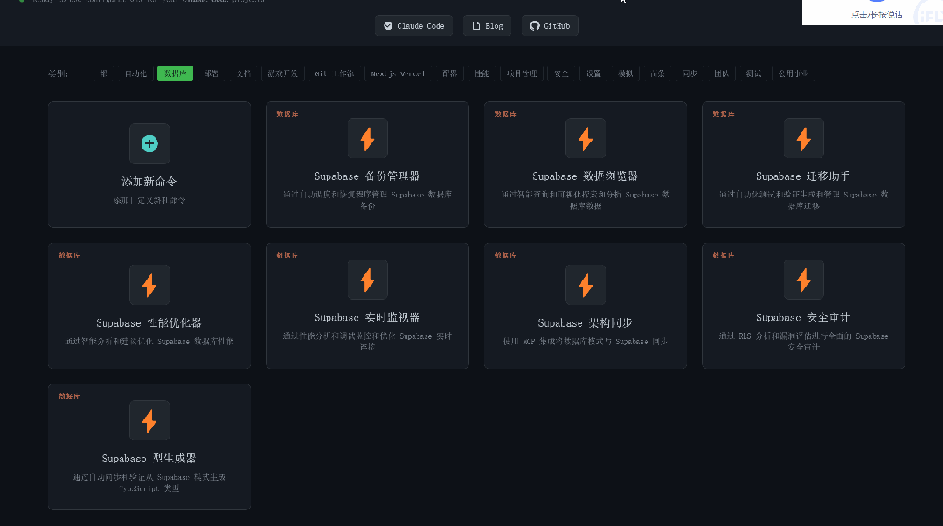This screenshot has width=943, height=526.
Task: Click the 数据库 tag on the 安全审计 card
Action: pyautogui.click(x=724, y=255)
